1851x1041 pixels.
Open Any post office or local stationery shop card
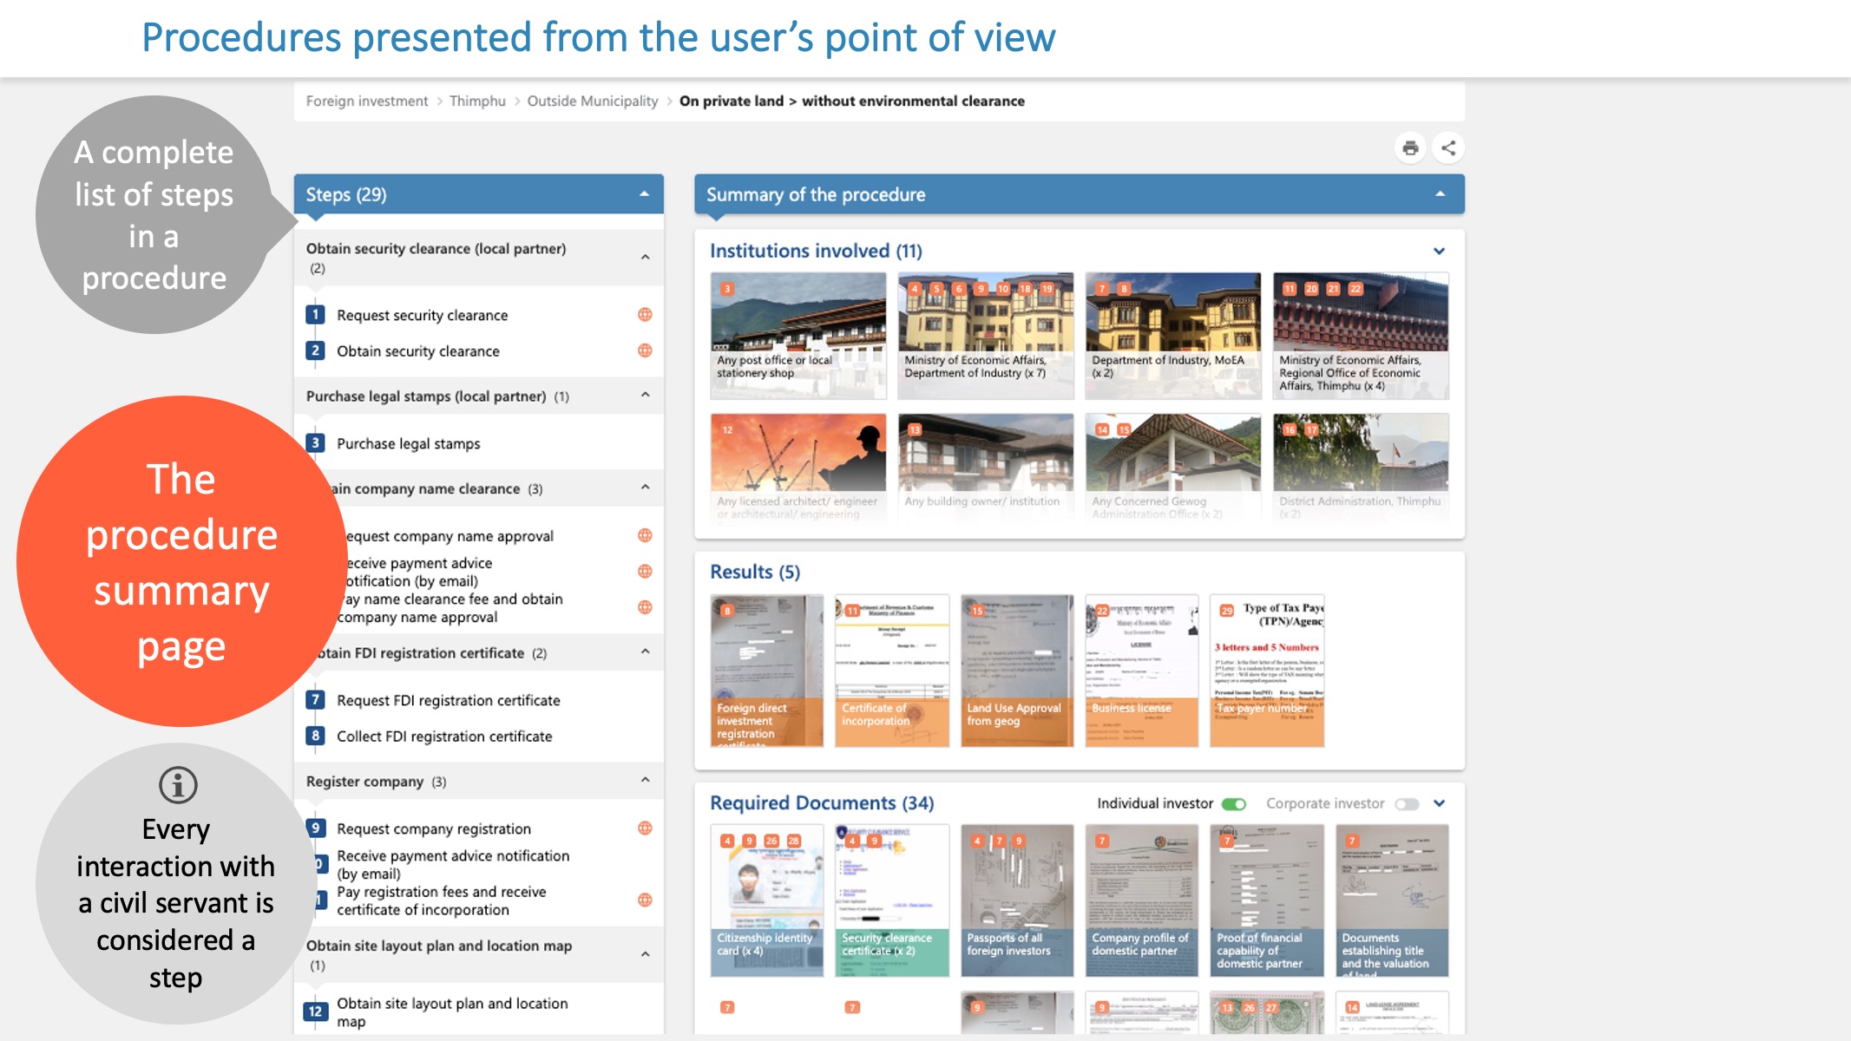798,336
